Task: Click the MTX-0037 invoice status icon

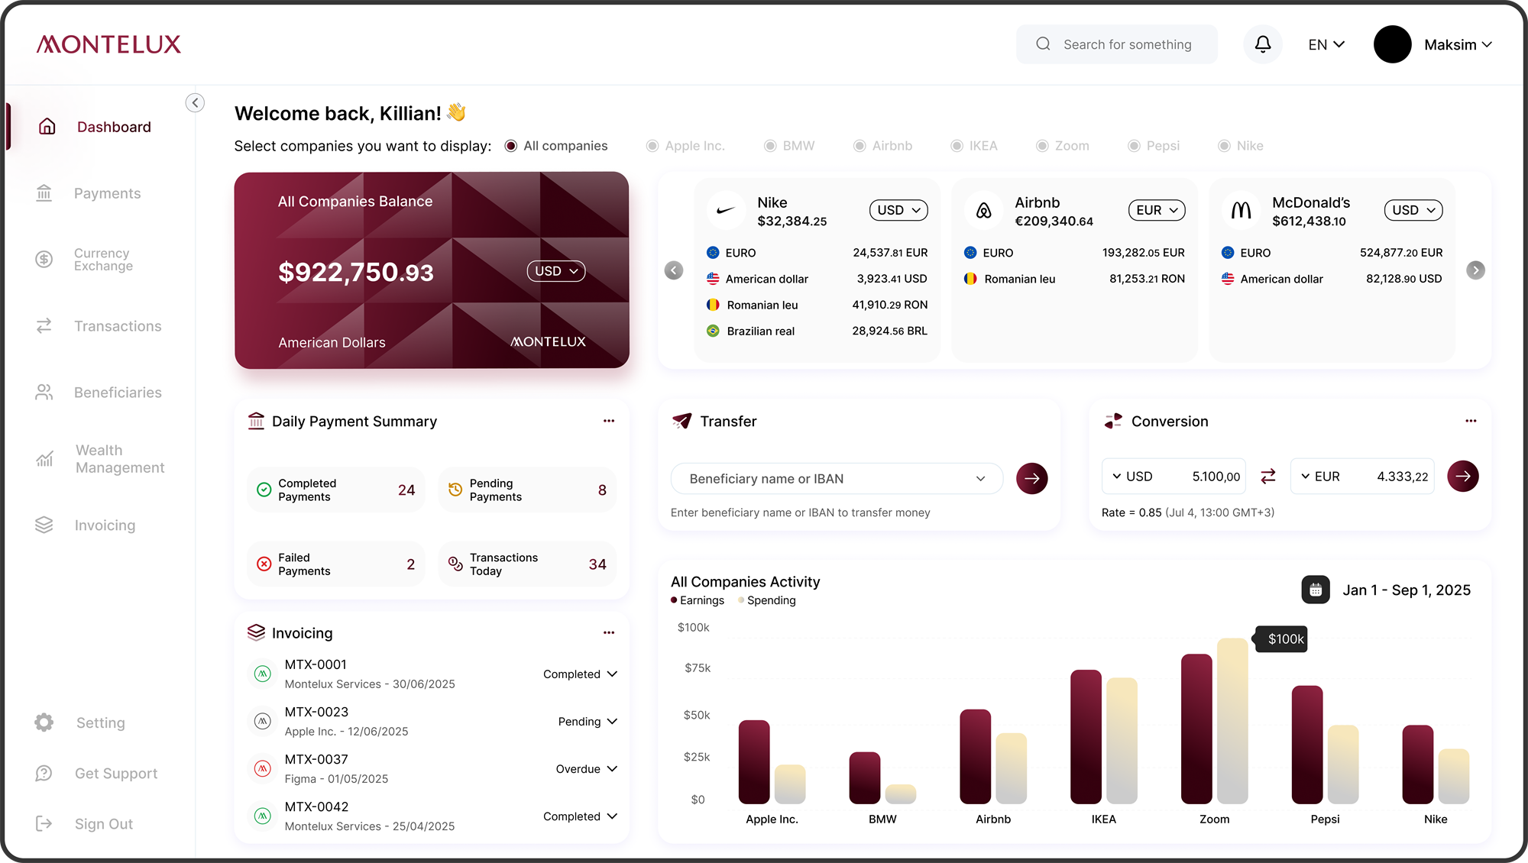Action: coord(263,768)
